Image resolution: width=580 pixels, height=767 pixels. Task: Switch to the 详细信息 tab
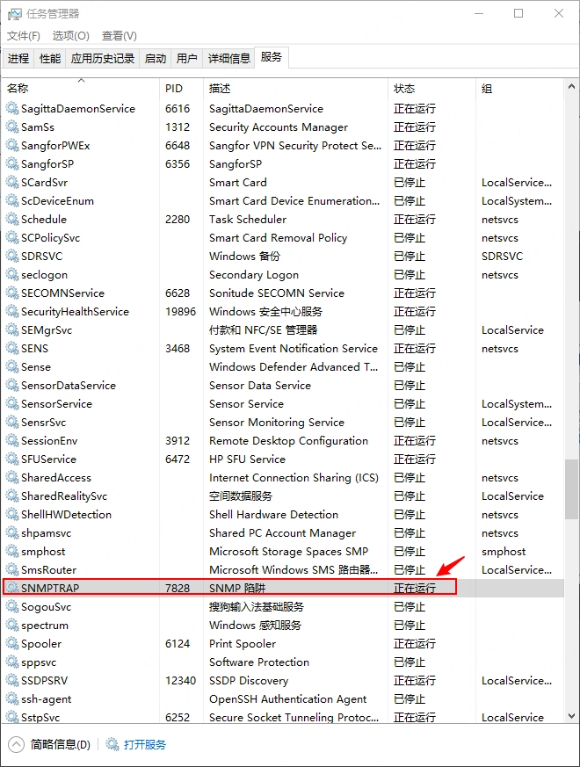[x=228, y=58]
